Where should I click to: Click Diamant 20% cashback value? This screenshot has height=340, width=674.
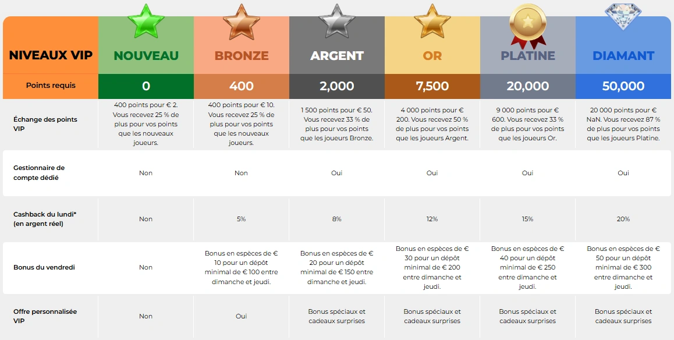coord(623,219)
